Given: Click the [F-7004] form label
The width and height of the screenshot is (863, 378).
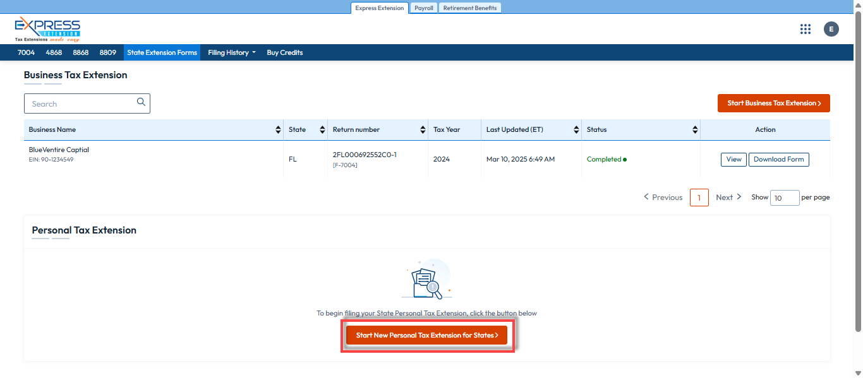Looking at the screenshot, I should [x=346, y=165].
